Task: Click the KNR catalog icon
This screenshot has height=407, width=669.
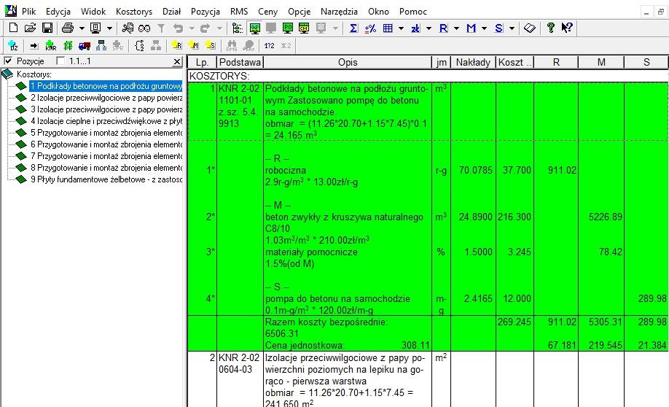Action: [50, 45]
